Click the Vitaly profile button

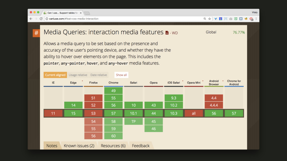pyautogui.click(x=254, y=12)
